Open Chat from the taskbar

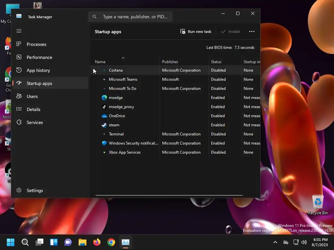(68, 242)
